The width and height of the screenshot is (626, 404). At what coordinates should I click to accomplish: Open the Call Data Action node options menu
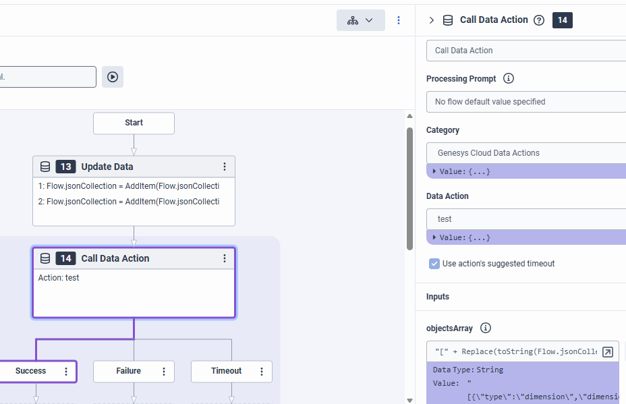click(225, 258)
